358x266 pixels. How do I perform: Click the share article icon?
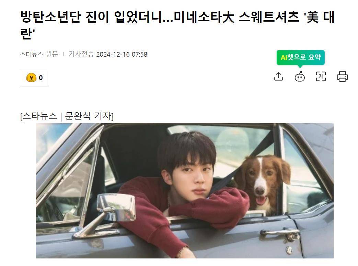coord(278,77)
